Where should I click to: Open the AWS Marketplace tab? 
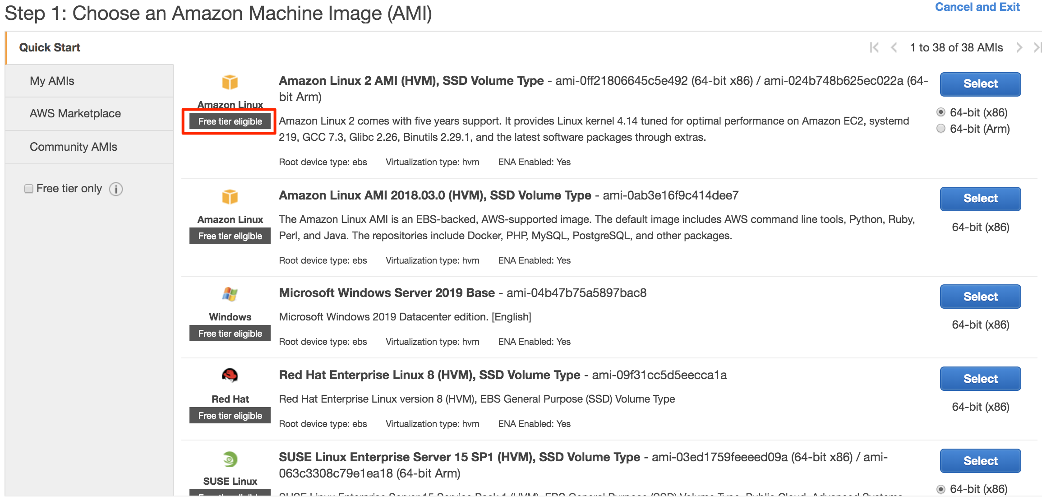click(x=90, y=114)
